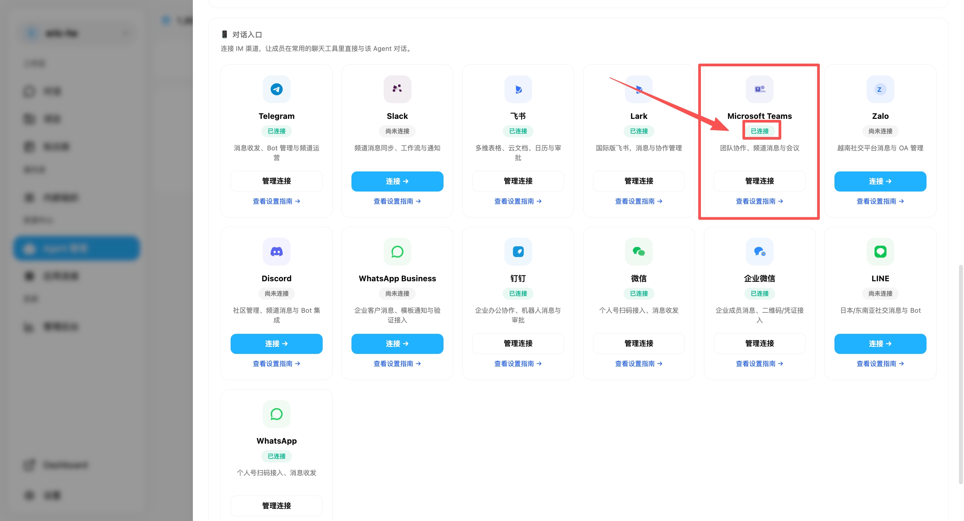Open WhatsApp Business 查看设置指南 link
Viewport: 964px width, 521px height.
397,364
